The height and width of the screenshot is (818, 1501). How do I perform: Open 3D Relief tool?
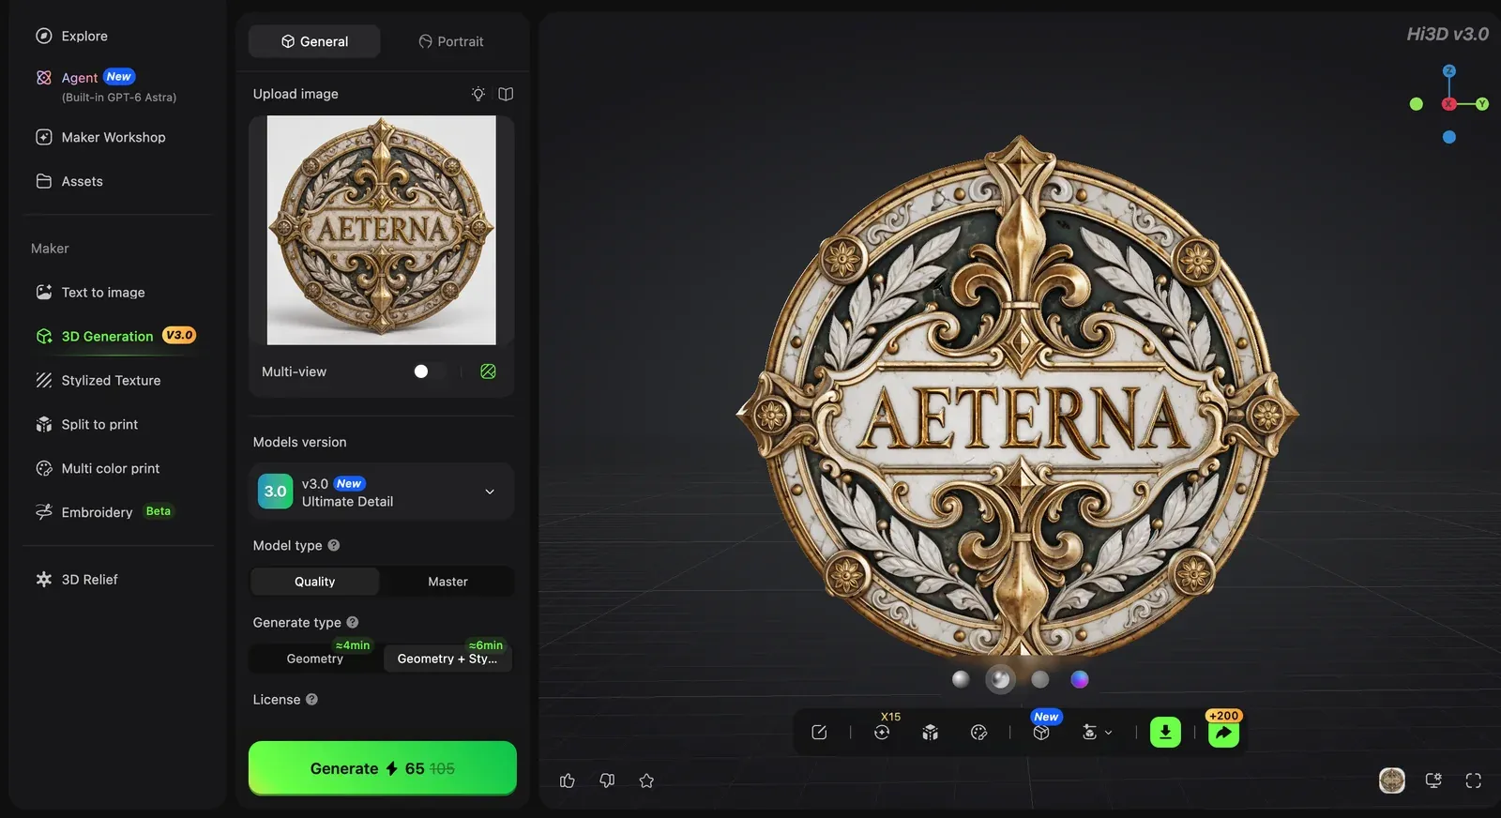point(77,580)
